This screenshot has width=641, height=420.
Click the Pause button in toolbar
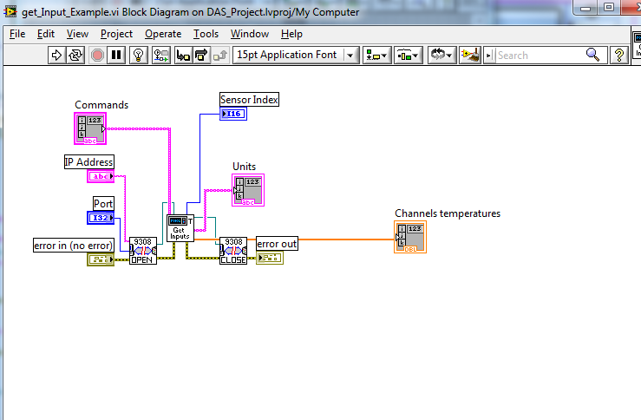pos(116,55)
